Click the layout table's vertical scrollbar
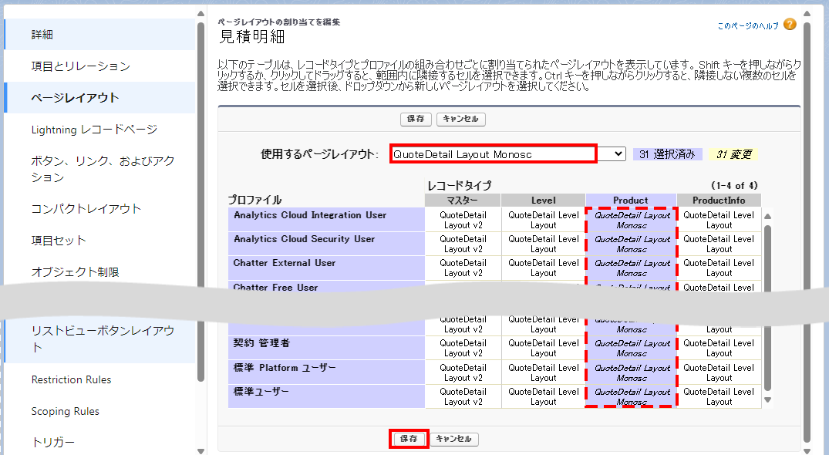 click(x=767, y=308)
